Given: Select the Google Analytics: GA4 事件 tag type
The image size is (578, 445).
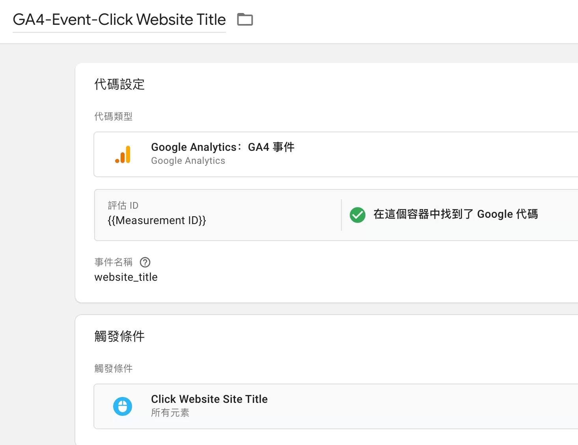Looking at the screenshot, I should pyautogui.click(x=336, y=154).
